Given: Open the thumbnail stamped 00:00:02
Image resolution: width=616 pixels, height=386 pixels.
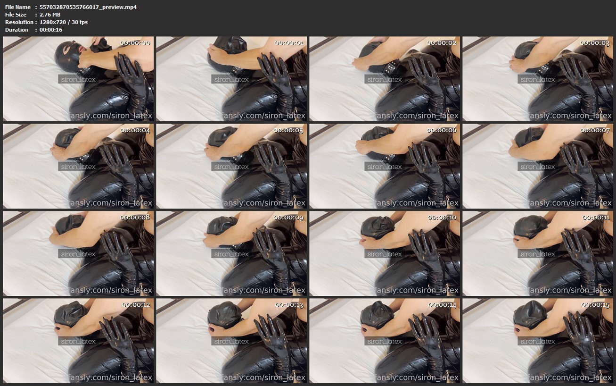Looking at the screenshot, I should pos(385,79).
